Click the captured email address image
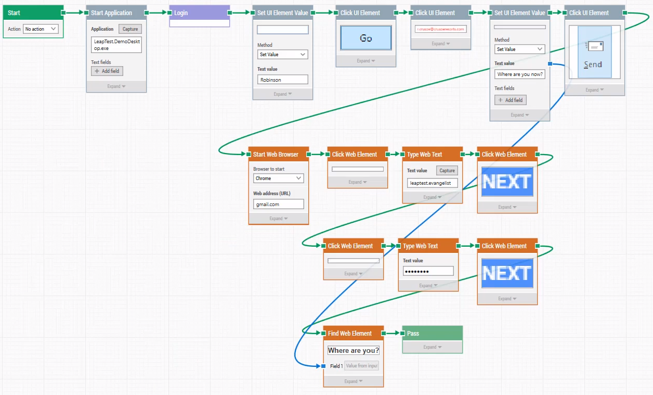The height and width of the screenshot is (395, 653). tap(441, 29)
